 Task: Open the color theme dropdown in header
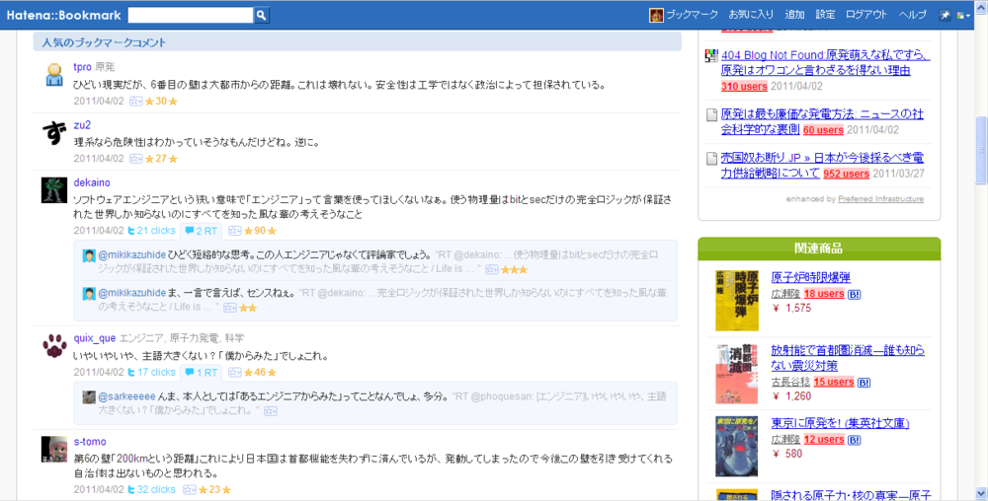962,16
